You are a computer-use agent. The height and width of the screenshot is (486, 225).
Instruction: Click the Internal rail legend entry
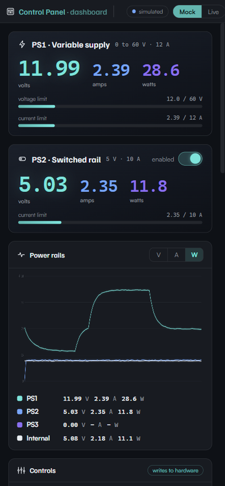[79, 438]
